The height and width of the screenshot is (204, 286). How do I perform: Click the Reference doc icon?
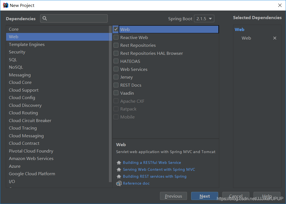pos(119,184)
